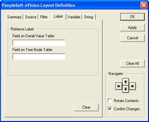This screenshot has width=149, height=122.
Task: Cancel the Layout Definition dialog
Action: [x=132, y=38]
